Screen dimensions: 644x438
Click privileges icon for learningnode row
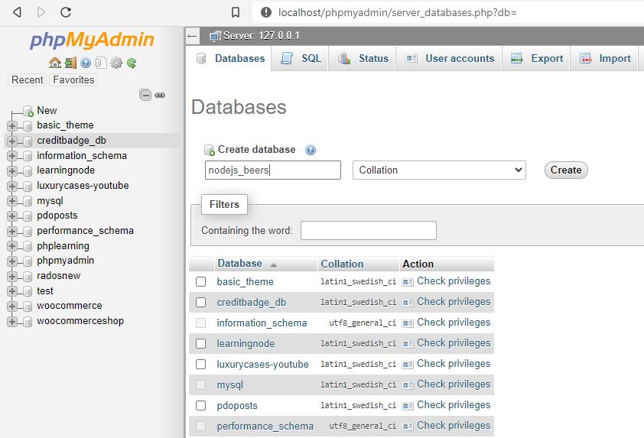408,343
